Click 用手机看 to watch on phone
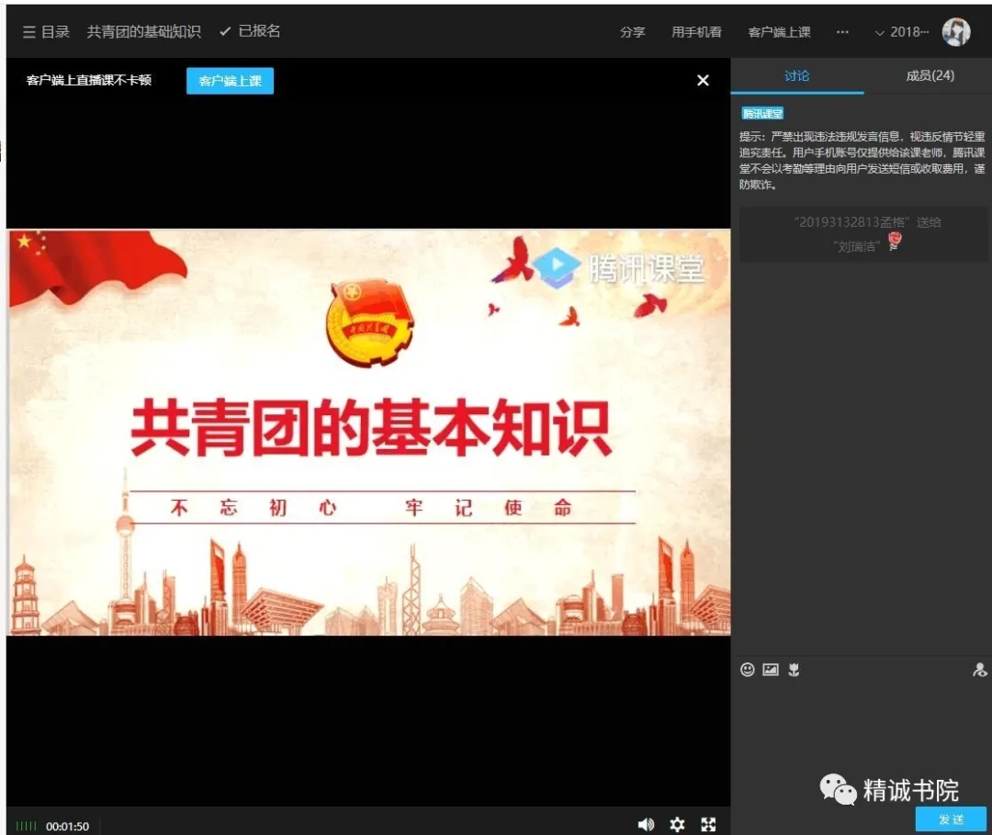 [696, 32]
